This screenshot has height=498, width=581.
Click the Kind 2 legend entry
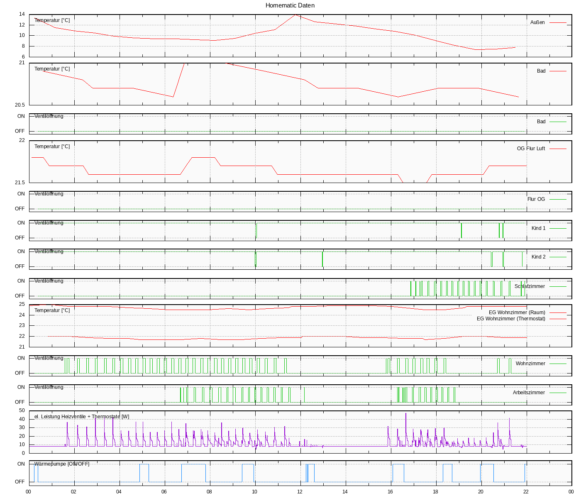(x=538, y=257)
